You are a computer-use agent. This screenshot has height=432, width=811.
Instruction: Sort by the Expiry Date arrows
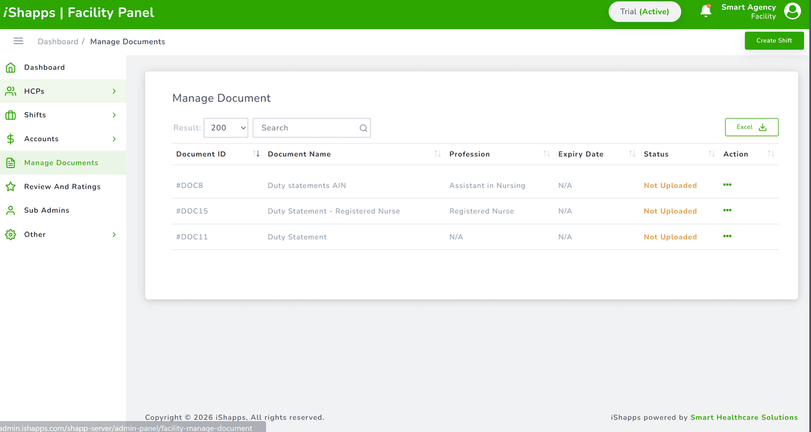633,154
